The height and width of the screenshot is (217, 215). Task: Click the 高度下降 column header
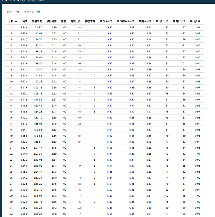pyautogui.click(x=90, y=21)
